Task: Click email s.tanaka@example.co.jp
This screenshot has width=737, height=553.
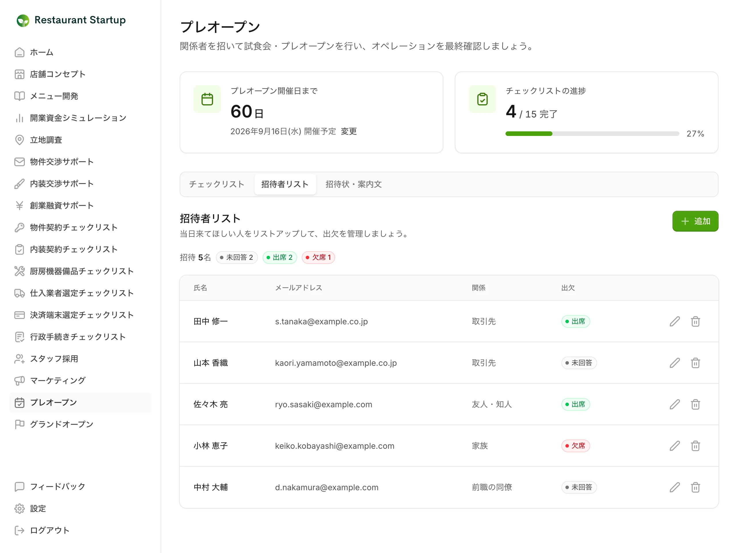Action: click(x=322, y=322)
